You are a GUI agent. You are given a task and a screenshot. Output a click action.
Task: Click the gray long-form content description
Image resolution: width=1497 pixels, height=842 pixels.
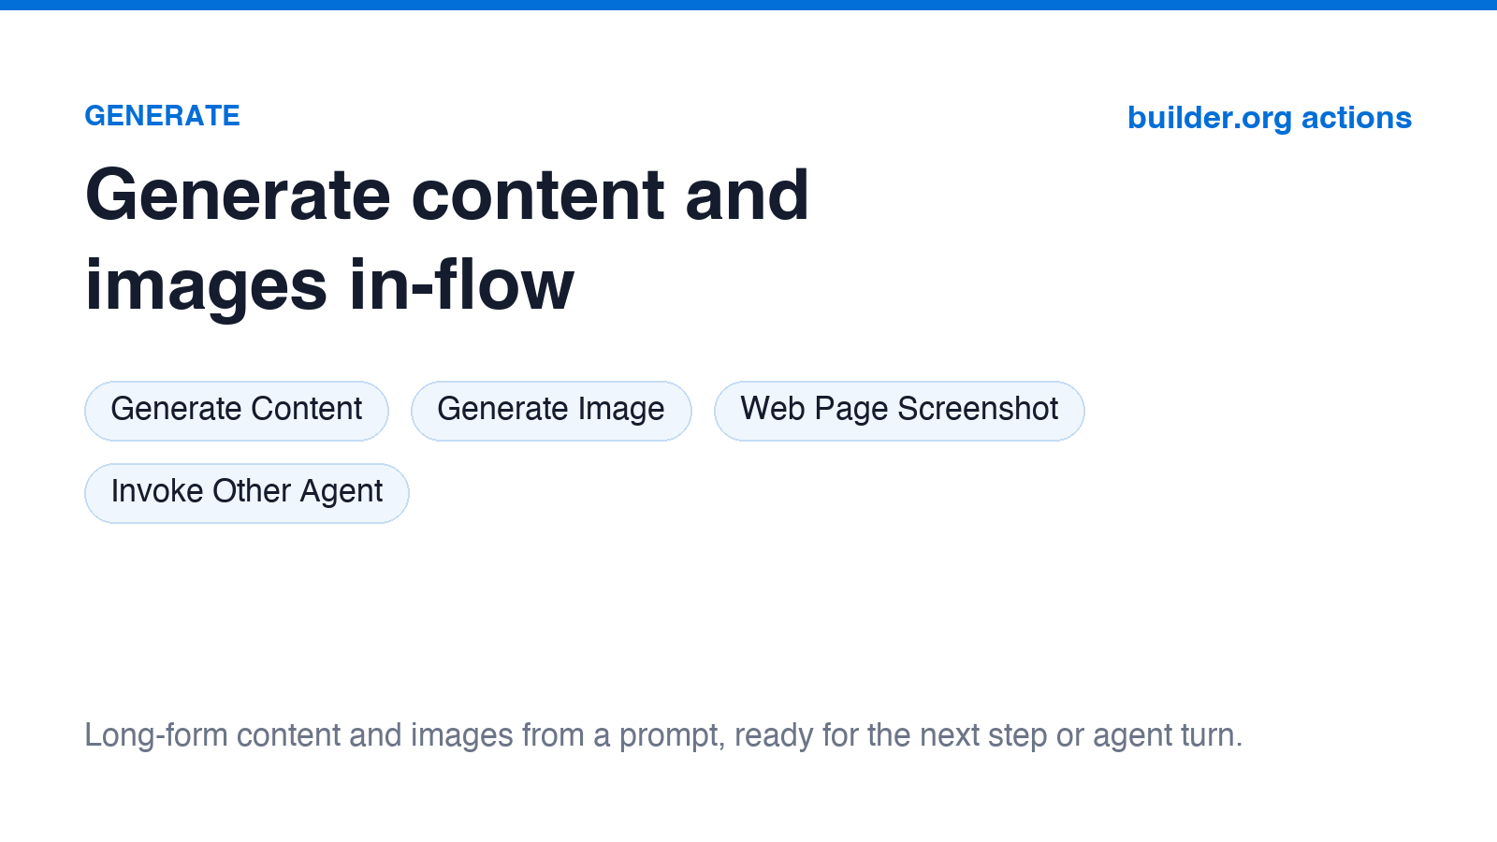coord(663,735)
